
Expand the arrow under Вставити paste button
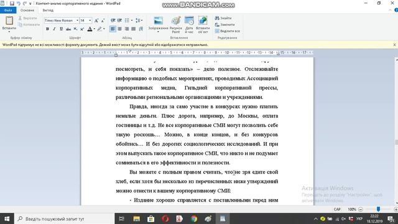coord(9,32)
